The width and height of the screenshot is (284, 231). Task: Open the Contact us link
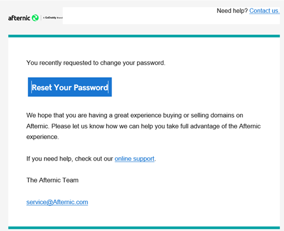[x=264, y=11]
